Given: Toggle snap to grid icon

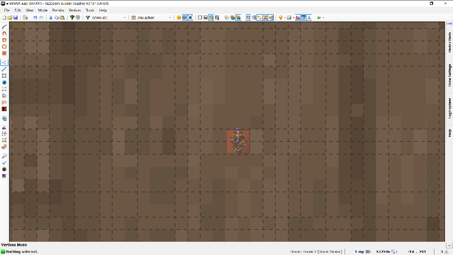Looking at the screenshot, I should pos(248,18).
